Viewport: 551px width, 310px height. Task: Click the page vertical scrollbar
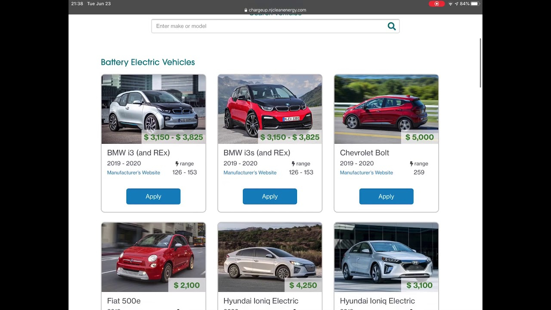click(x=480, y=63)
